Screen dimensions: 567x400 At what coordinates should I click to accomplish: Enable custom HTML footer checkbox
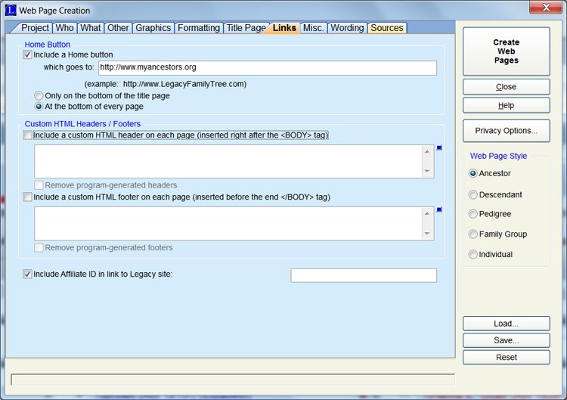[x=27, y=197]
